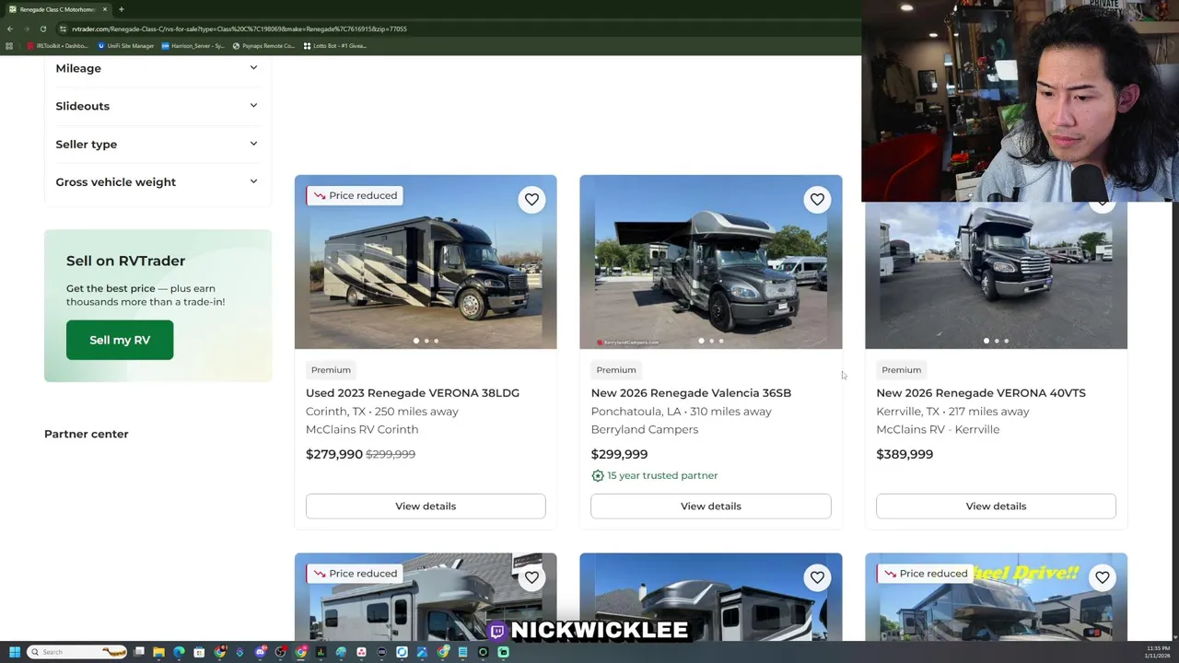Open New 2026 Renegade VERONA 40VTS title
Viewport: 1179px width, 663px height.
pos(981,393)
